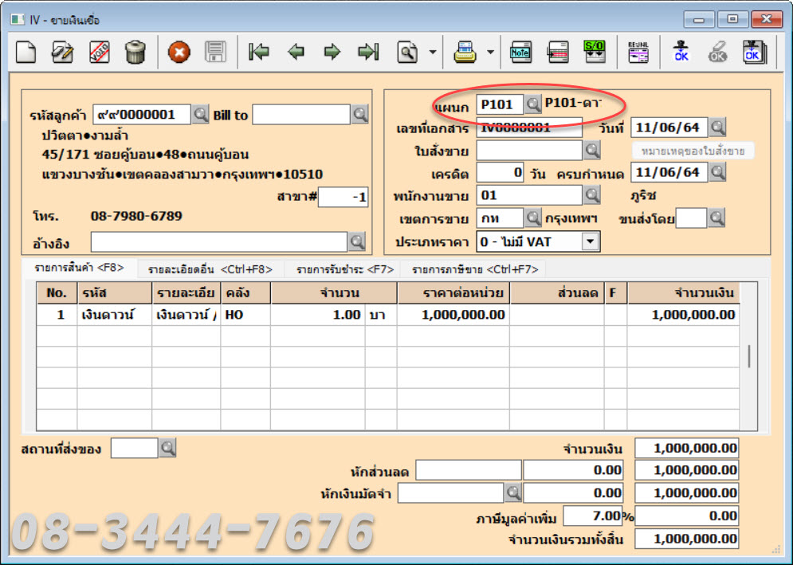The image size is (793, 565).
Task: Expand the price type dropdown '0 - ไม่มี VAT'
Action: (591, 241)
